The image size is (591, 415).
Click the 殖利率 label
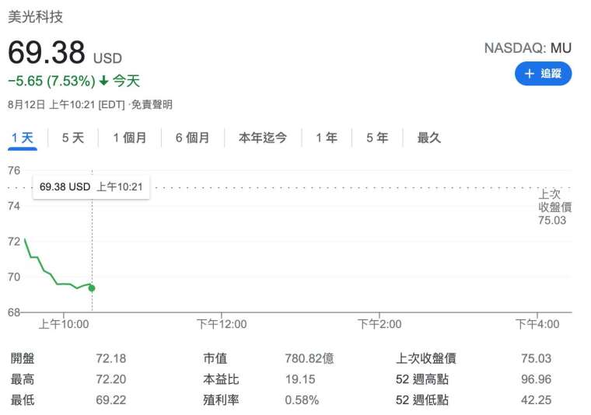click(222, 400)
